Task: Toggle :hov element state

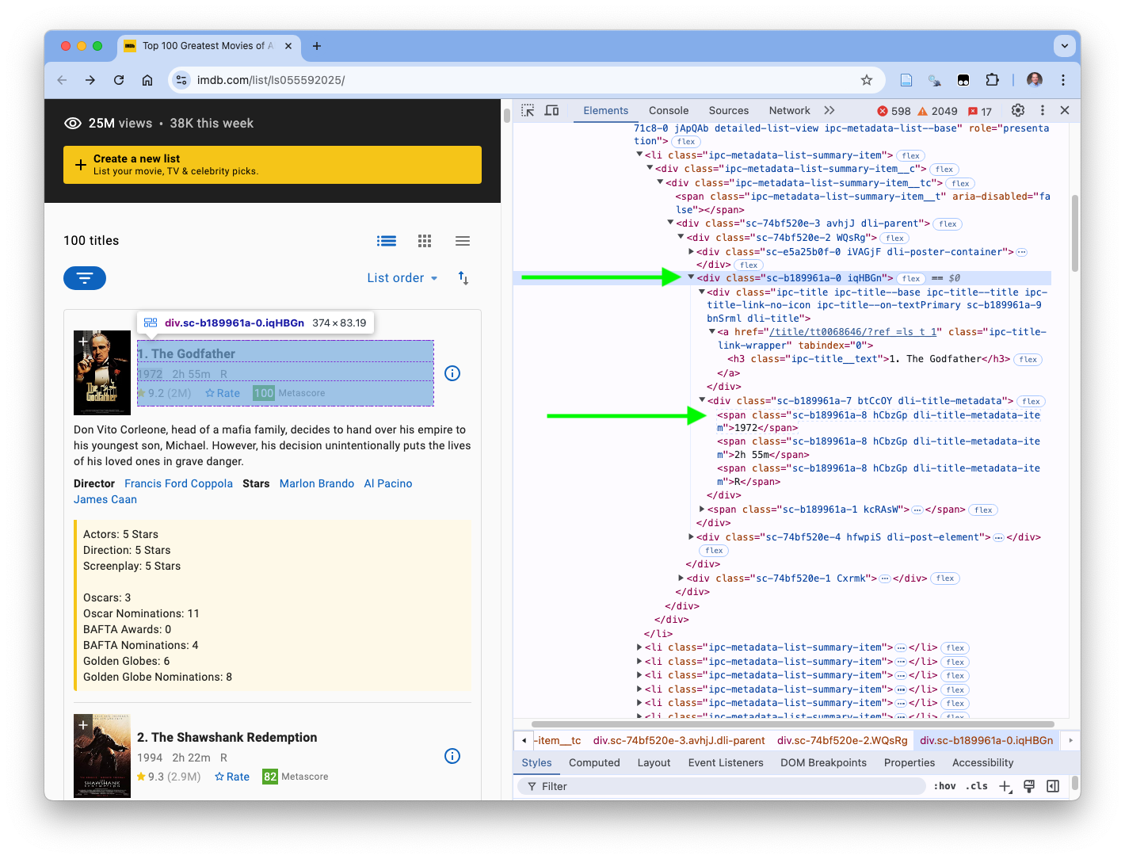Action: pyautogui.click(x=944, y=786)
